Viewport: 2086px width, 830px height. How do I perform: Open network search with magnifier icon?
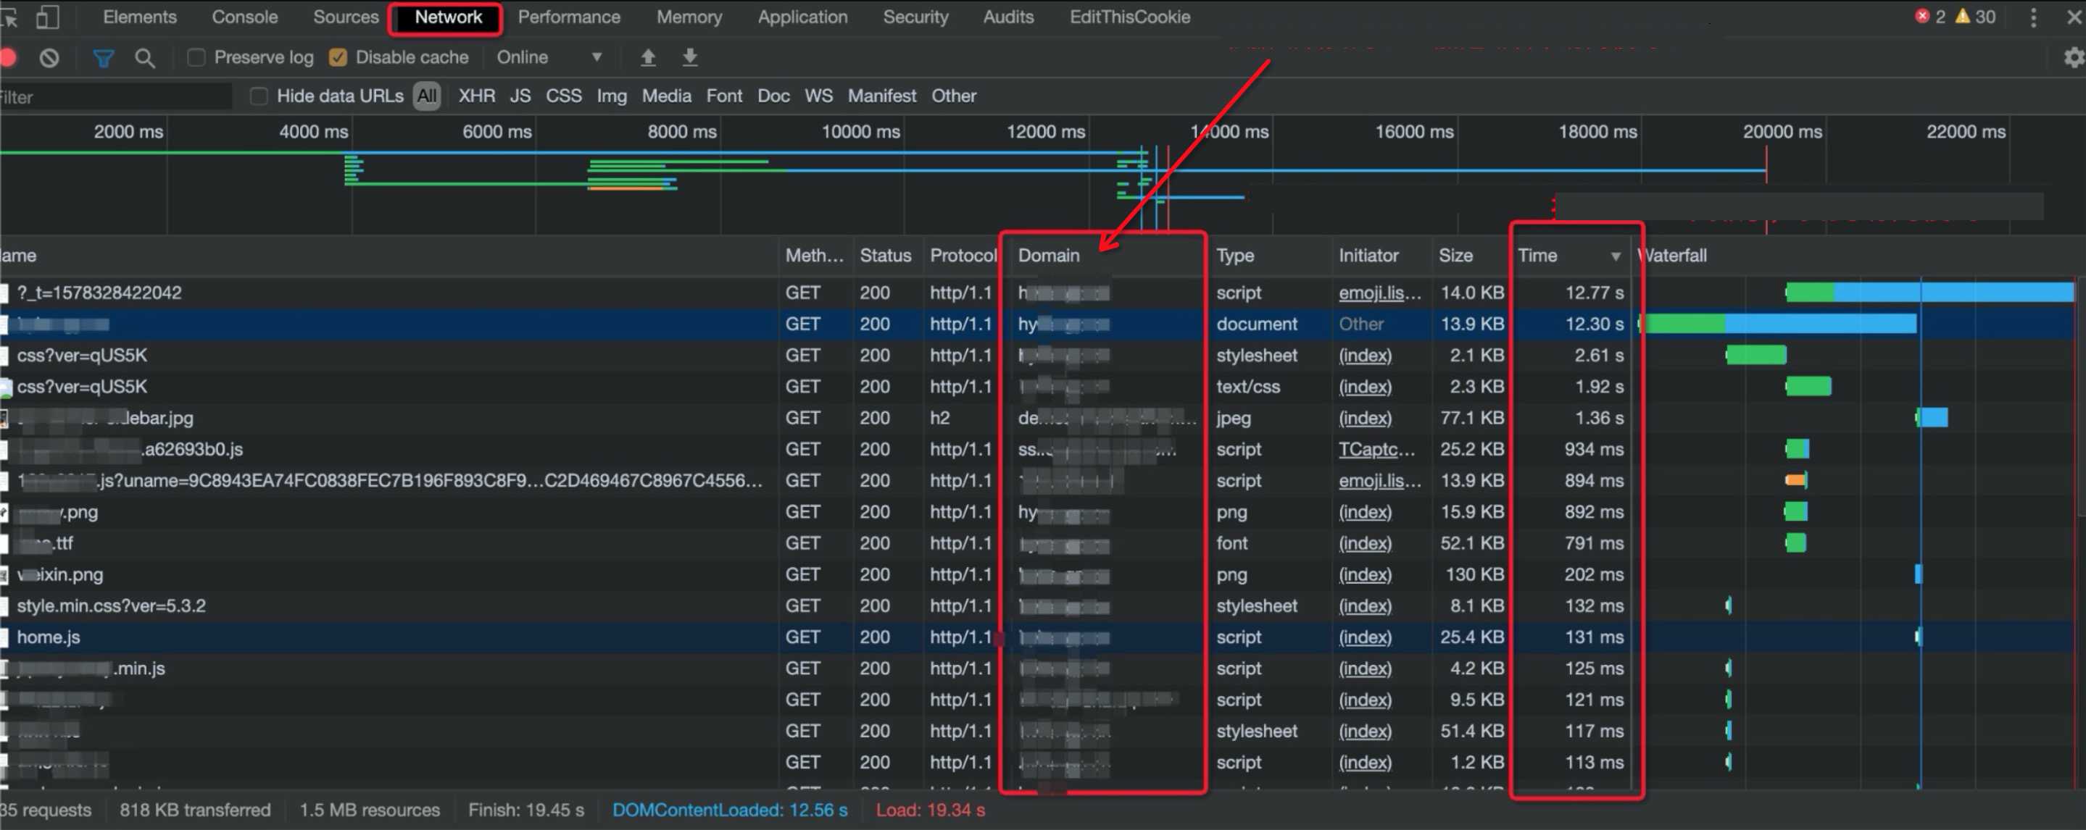pyautogui.click(x=145, y=57)
